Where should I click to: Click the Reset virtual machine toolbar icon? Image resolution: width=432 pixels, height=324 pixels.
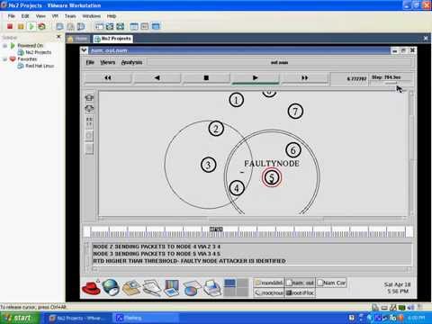(x=41, y=26)
